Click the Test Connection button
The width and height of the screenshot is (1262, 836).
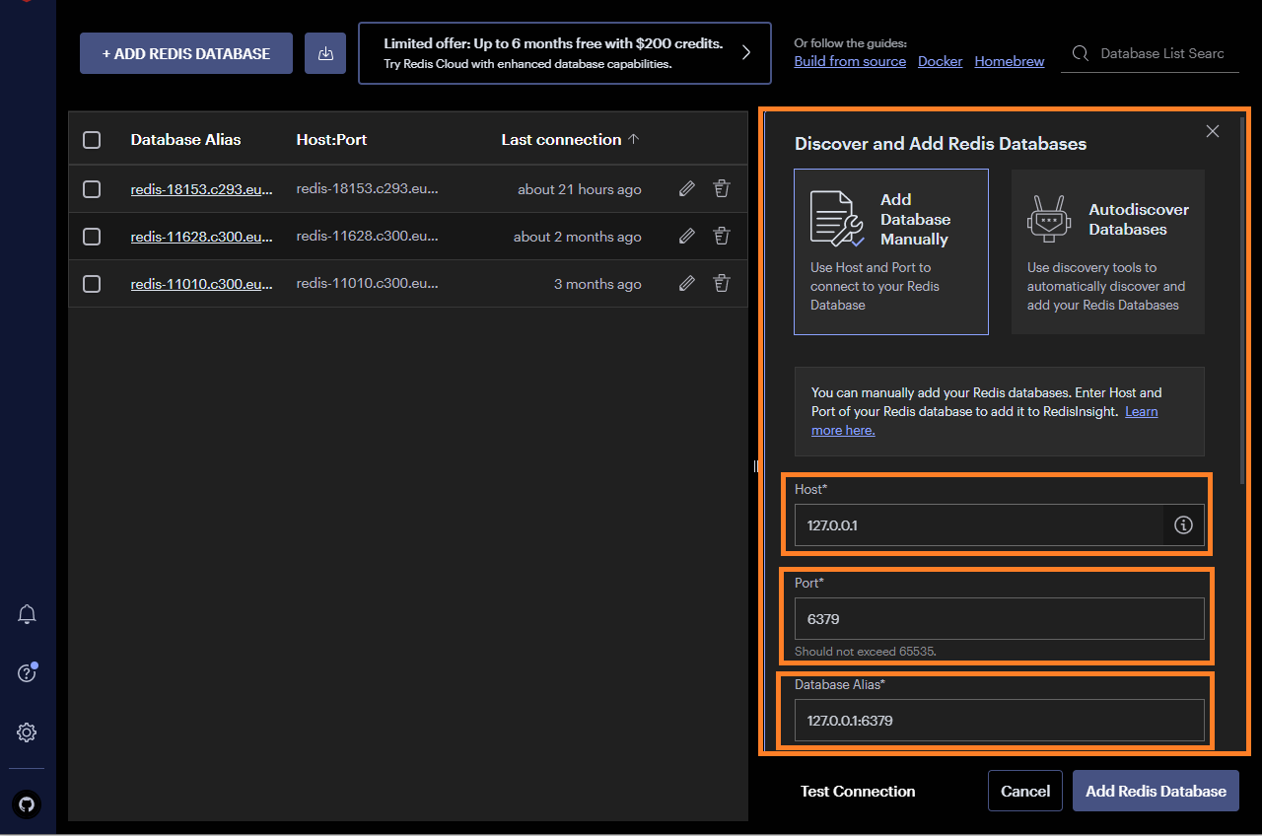coord(858,791)
